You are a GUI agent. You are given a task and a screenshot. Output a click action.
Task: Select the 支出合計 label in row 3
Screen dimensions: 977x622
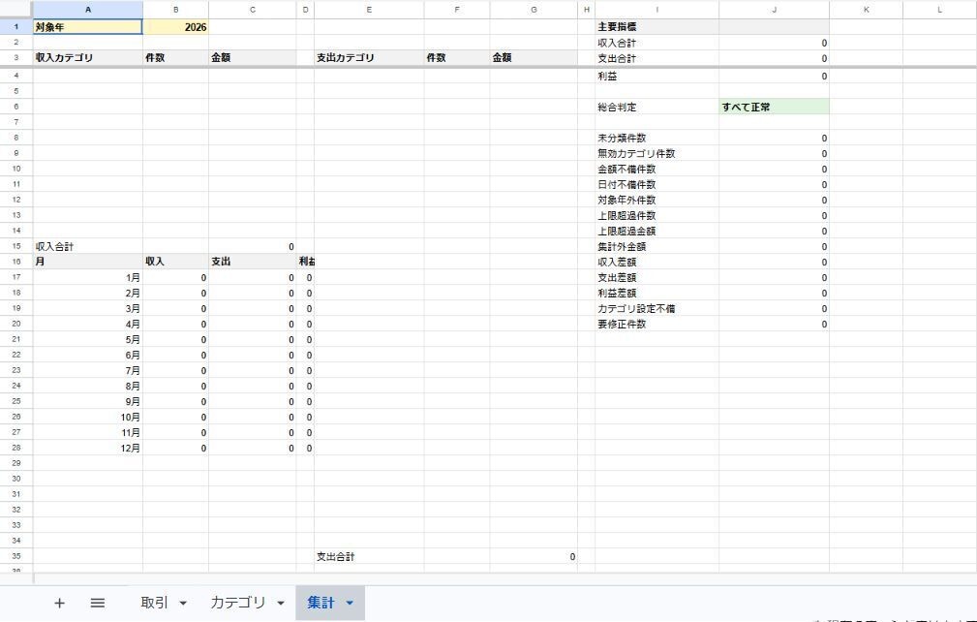click(656, 58)
